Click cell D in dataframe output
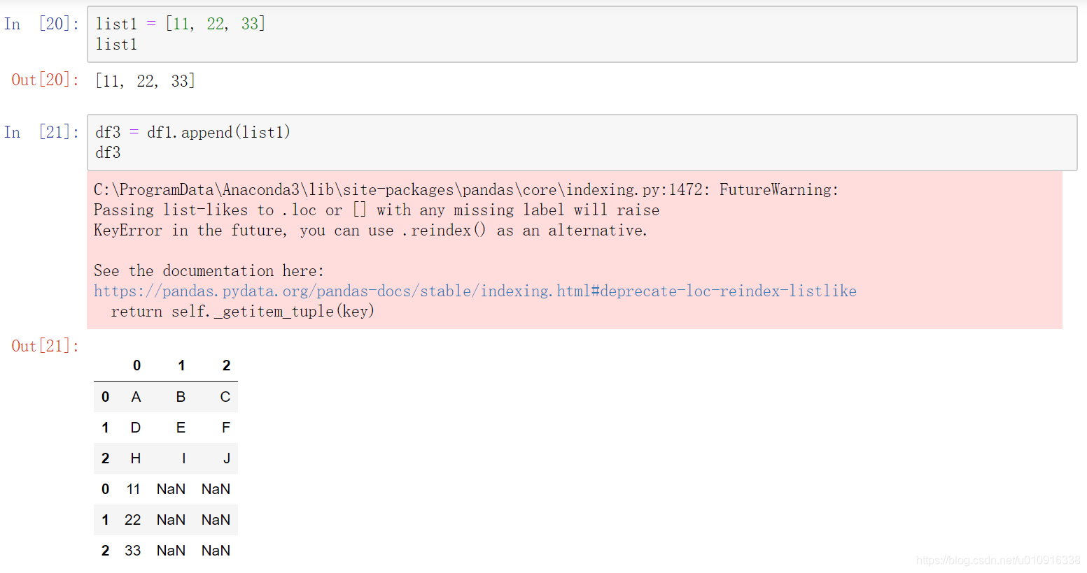This screenshot has width=1087, height=573. click(136, 428)
